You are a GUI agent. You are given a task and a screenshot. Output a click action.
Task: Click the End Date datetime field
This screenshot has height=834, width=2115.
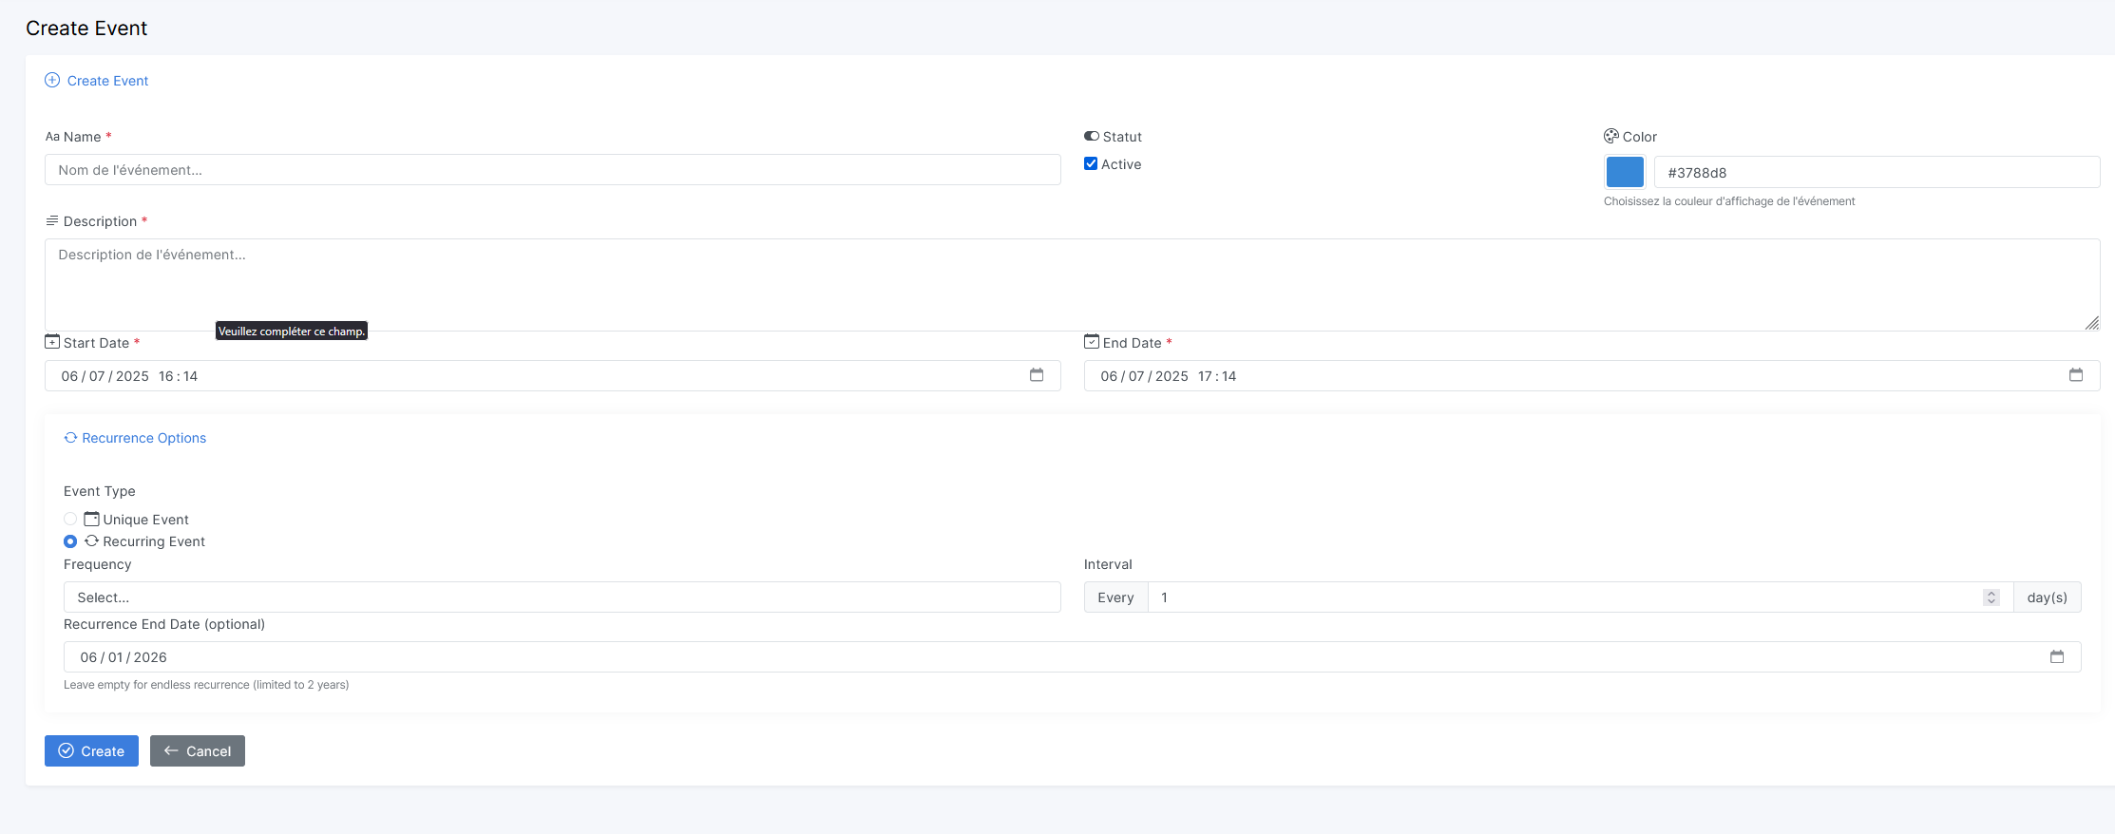tap(1591, 375)
